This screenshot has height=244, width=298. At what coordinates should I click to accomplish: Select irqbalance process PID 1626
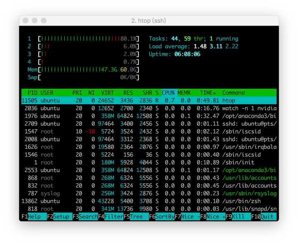pos(149,147)
